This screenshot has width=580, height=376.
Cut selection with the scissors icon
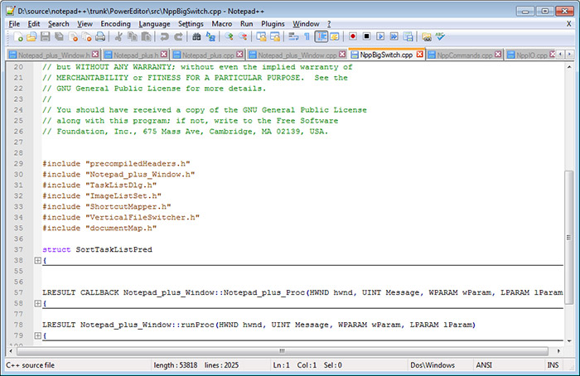118,36
